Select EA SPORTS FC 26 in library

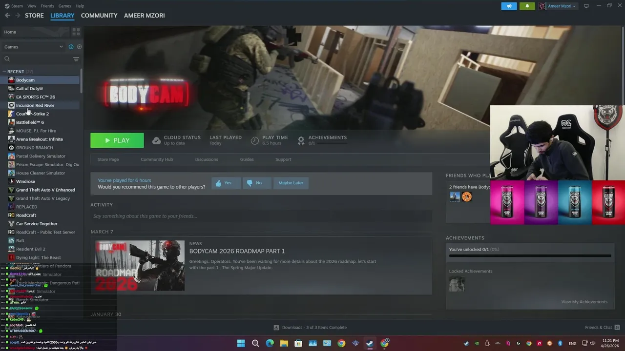pos(40,97)
